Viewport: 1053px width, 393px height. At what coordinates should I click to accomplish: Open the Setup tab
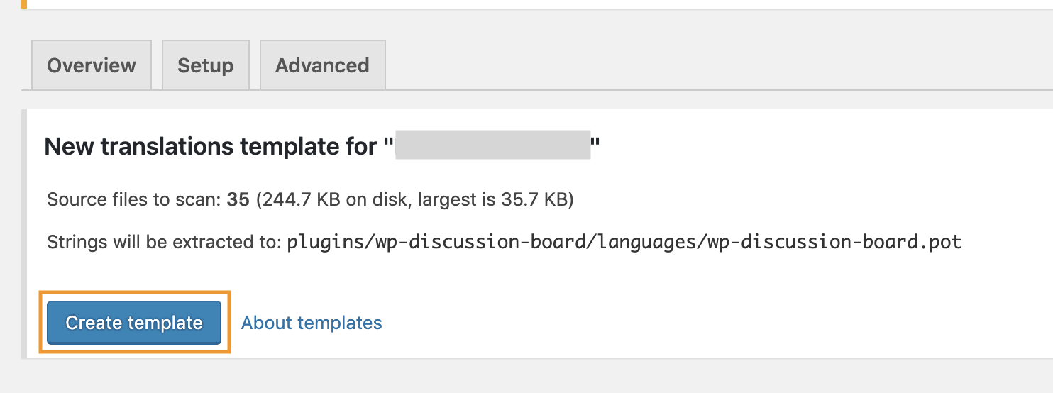point(205,65)
